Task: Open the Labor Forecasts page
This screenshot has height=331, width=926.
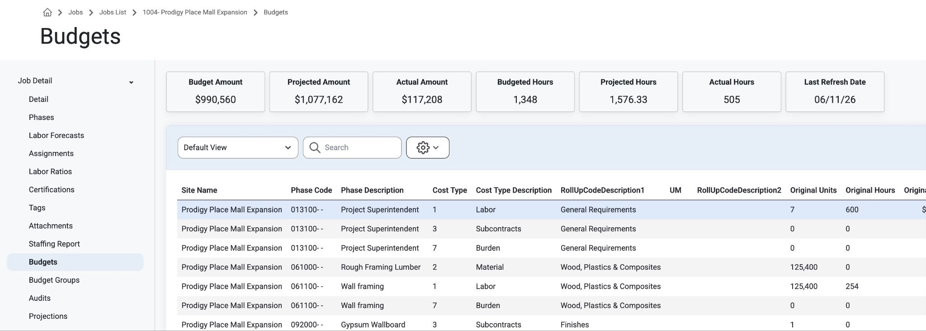Action: coord(57,135)
